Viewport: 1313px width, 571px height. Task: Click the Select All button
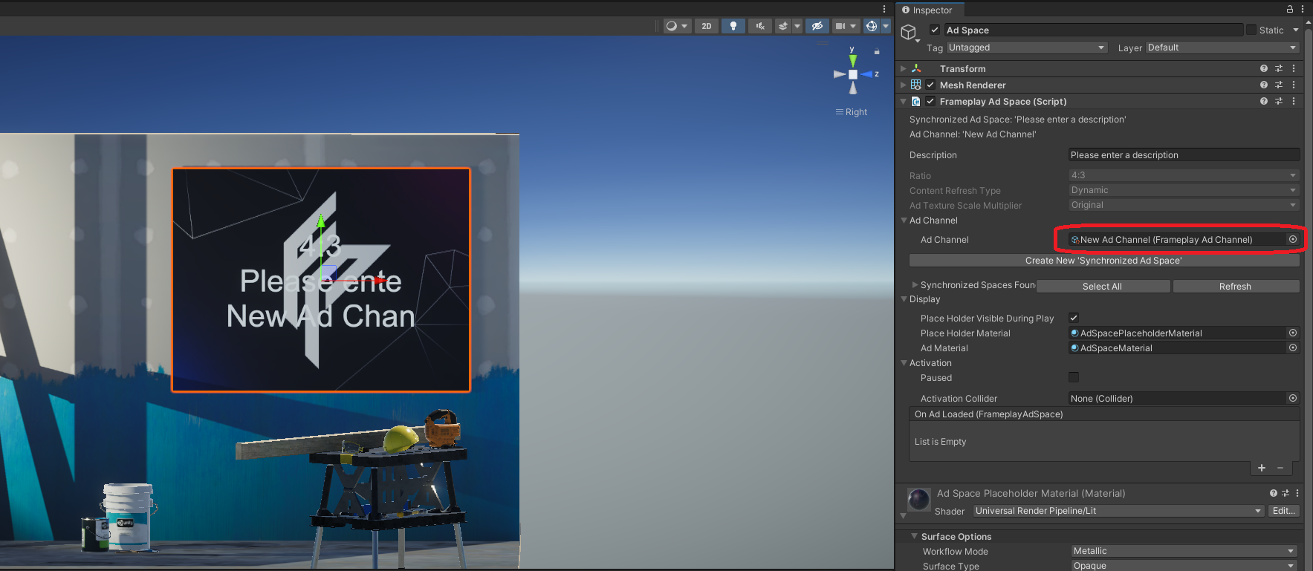pyautogui.click(x=1103, y=287)
